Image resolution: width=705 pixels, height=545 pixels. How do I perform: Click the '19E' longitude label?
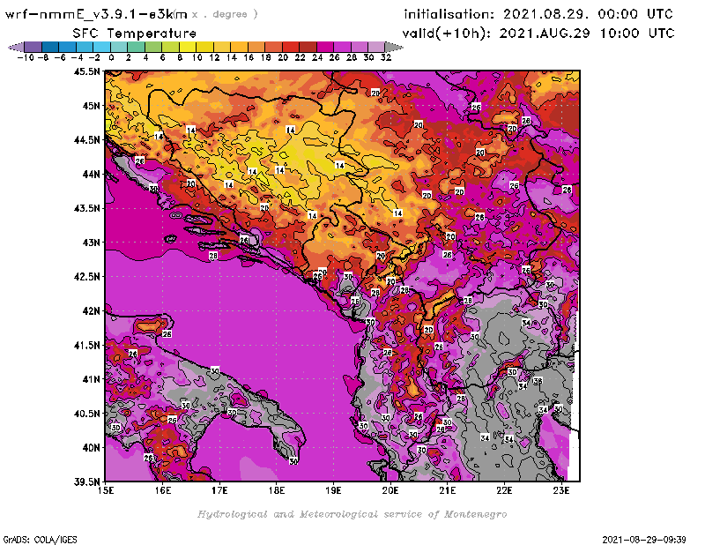pos(334,490)
